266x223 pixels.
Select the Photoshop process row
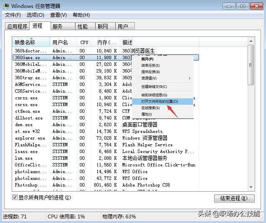[x=106, y=185]
